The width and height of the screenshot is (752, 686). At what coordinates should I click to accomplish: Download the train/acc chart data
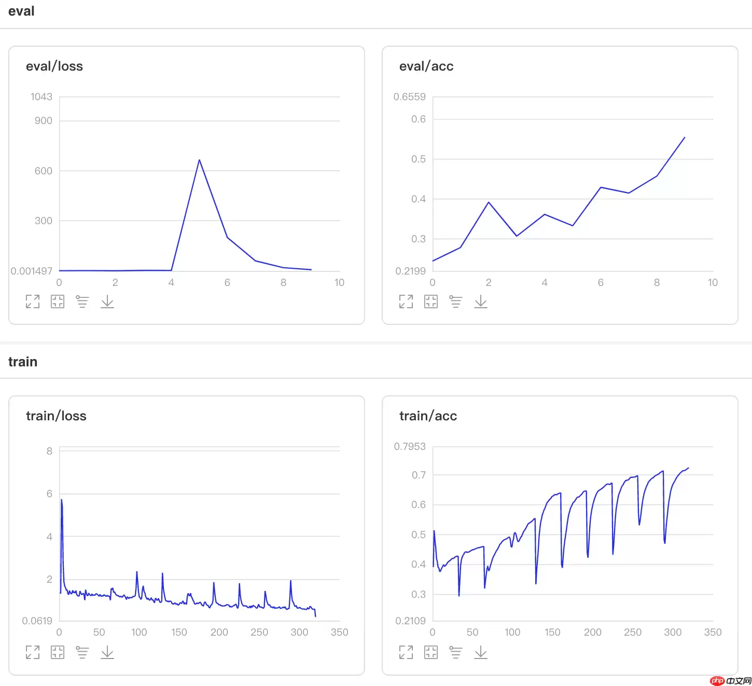click(x=481, y=652)
